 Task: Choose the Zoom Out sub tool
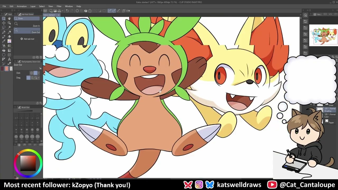pos(27,30)
